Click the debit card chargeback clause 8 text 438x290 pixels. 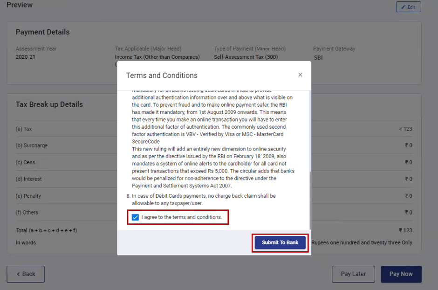pyautogui.click(x=204, y=200)
